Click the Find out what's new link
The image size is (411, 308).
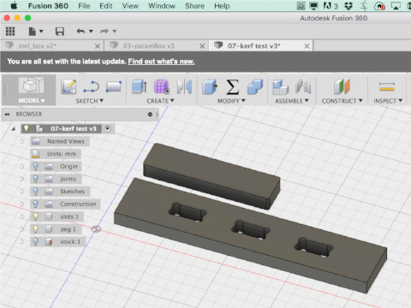coord(161,62)
